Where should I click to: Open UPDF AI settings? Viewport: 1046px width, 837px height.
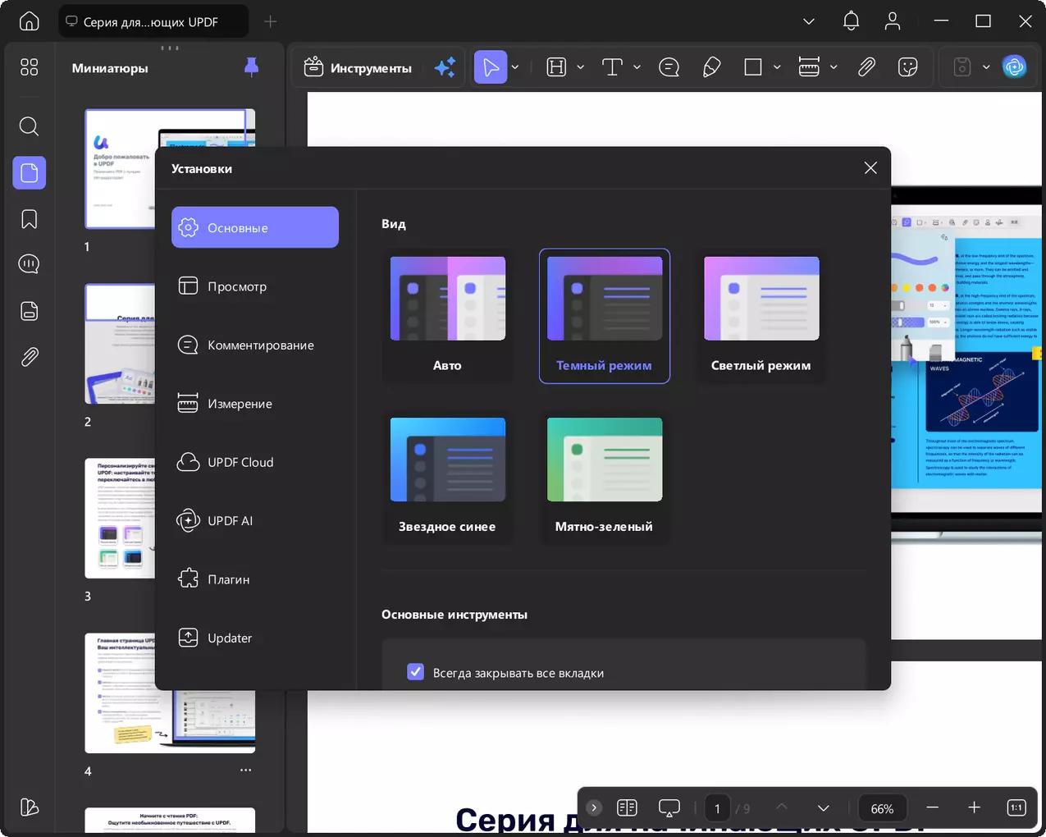(x=255, y=520)
